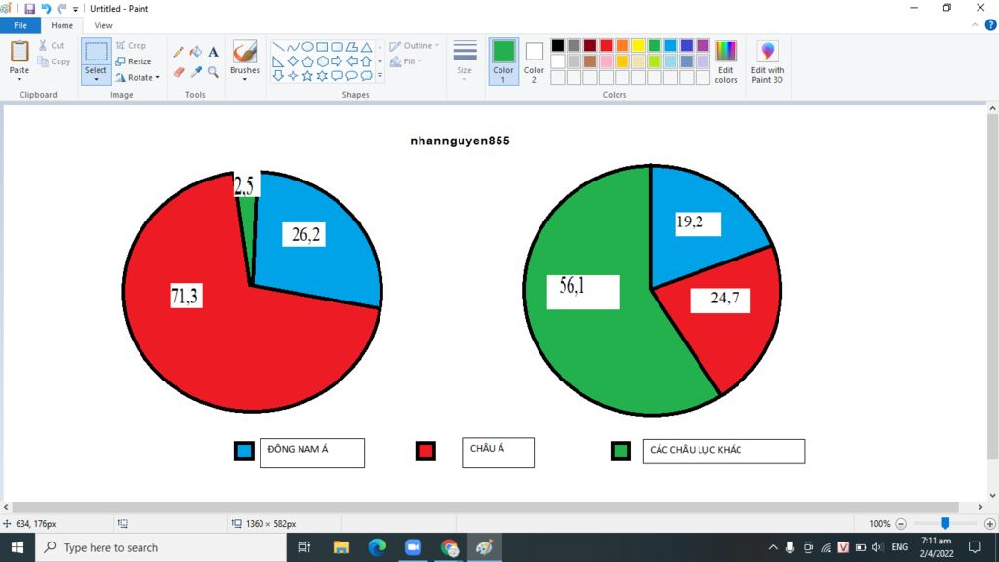Viewport: 999px width, 562px height.
Task: Click the Windows search box
Action: [161, 547]
